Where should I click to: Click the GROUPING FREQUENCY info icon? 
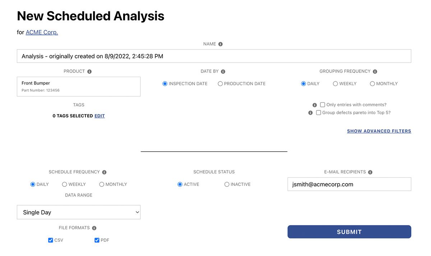pos(375,71)
